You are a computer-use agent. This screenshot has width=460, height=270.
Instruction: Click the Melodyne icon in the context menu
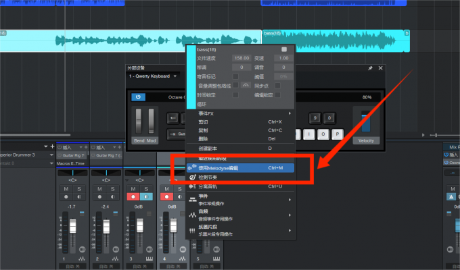(x=192, y=168)
